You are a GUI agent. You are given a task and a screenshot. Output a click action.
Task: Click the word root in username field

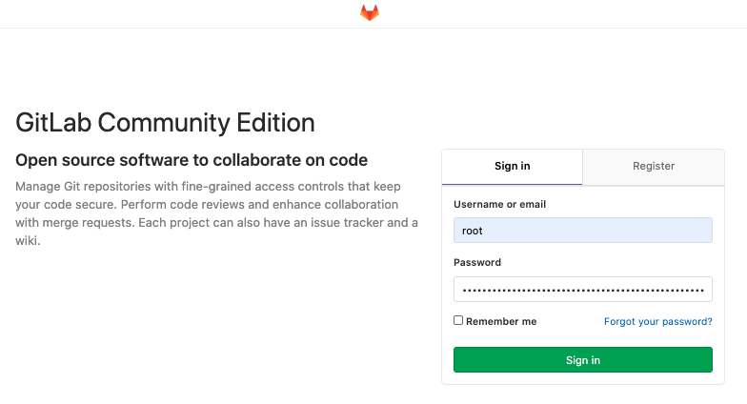473,231
